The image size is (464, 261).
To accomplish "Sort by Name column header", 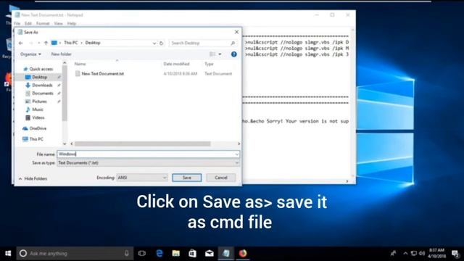I will click(80, 64).
